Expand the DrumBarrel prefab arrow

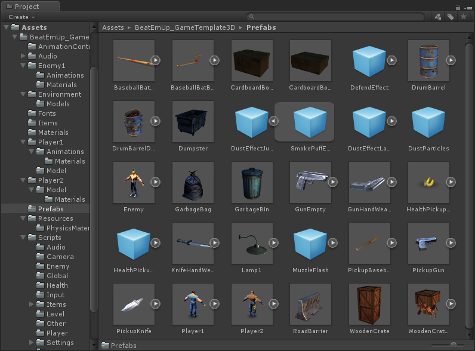click(x=451, y=60)
